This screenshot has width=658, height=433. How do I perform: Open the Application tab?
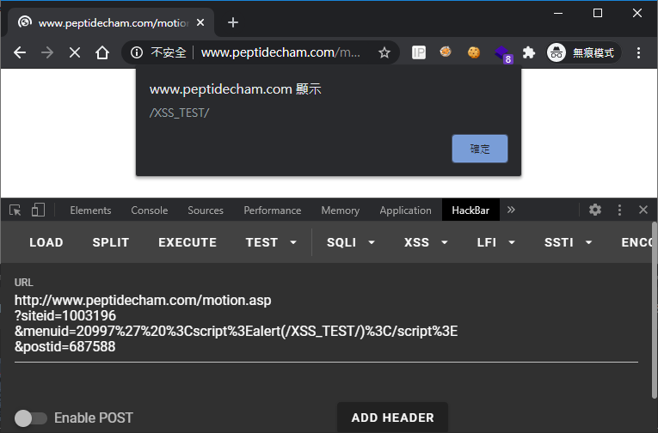pos(405,210)
